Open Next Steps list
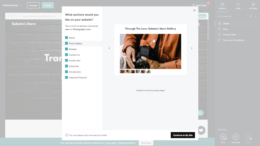Viewport: 260px width, 146px height. [x=199, y=5]
